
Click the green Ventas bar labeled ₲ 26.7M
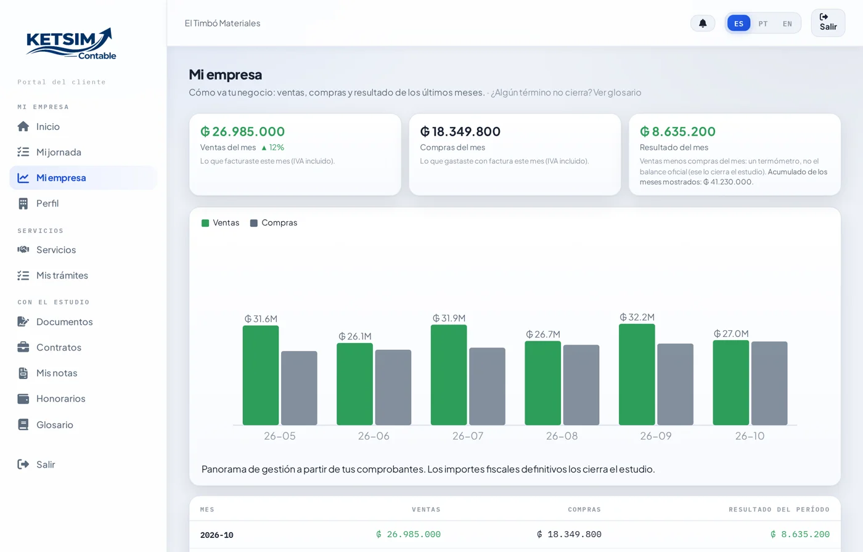(x=543, y=383)
